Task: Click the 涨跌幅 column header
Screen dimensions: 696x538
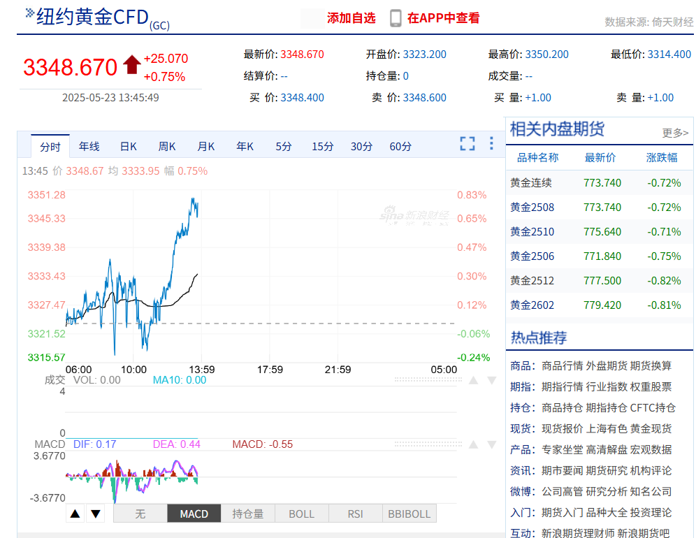Action: [x=662, y=158]
